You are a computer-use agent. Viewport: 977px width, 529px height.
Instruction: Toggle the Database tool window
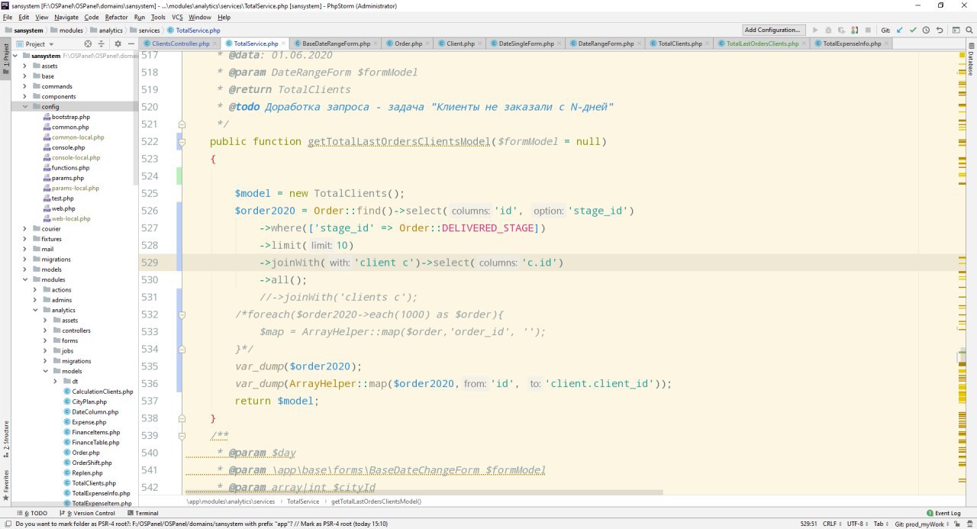(971, 60)
